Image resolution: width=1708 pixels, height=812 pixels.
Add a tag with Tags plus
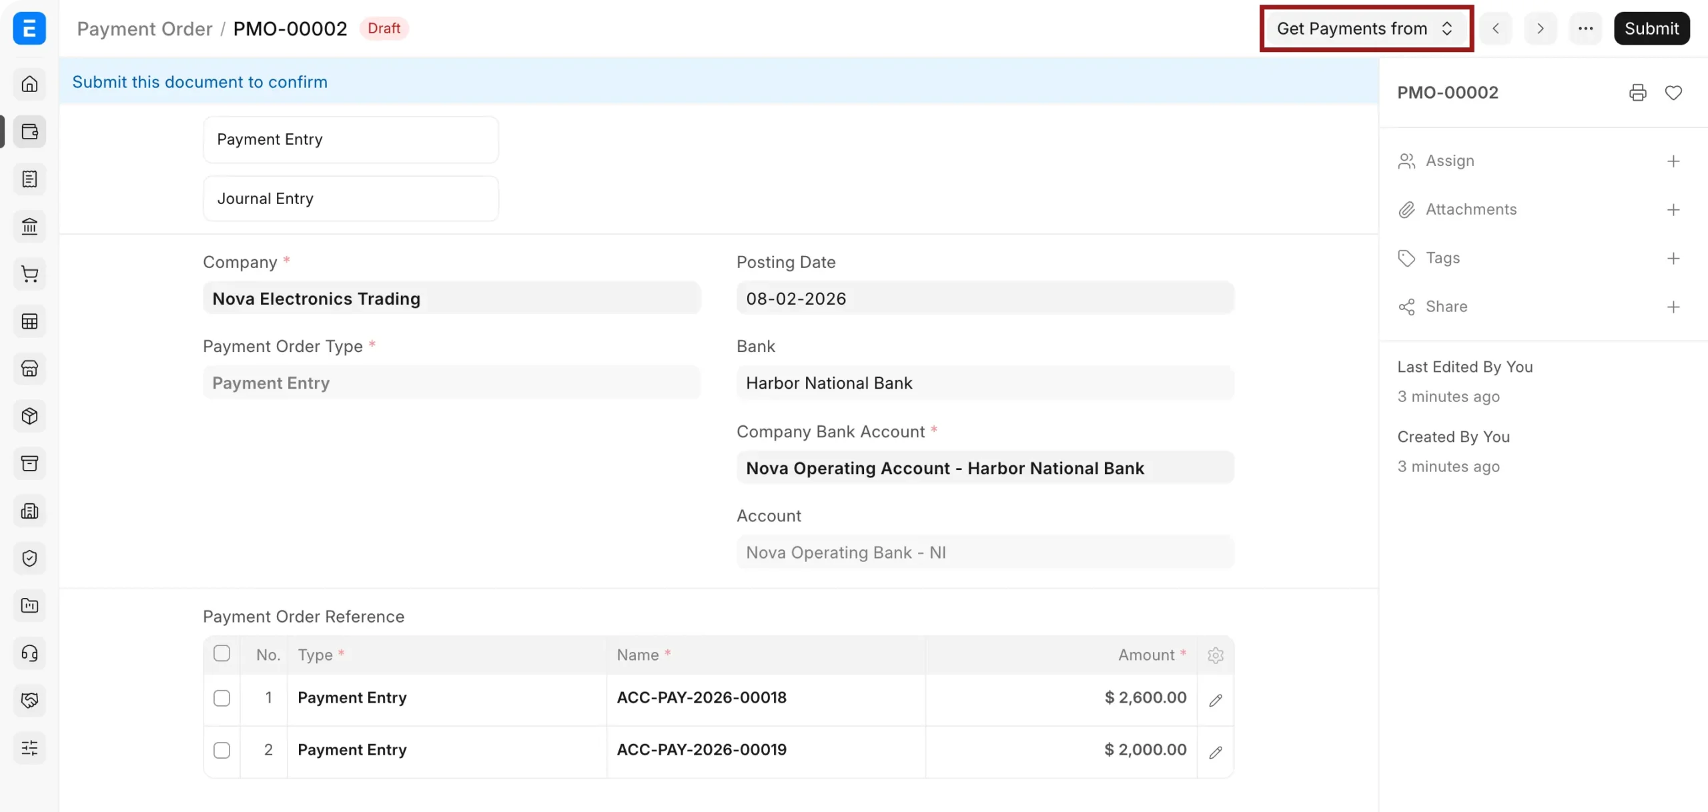[1673, 259]
